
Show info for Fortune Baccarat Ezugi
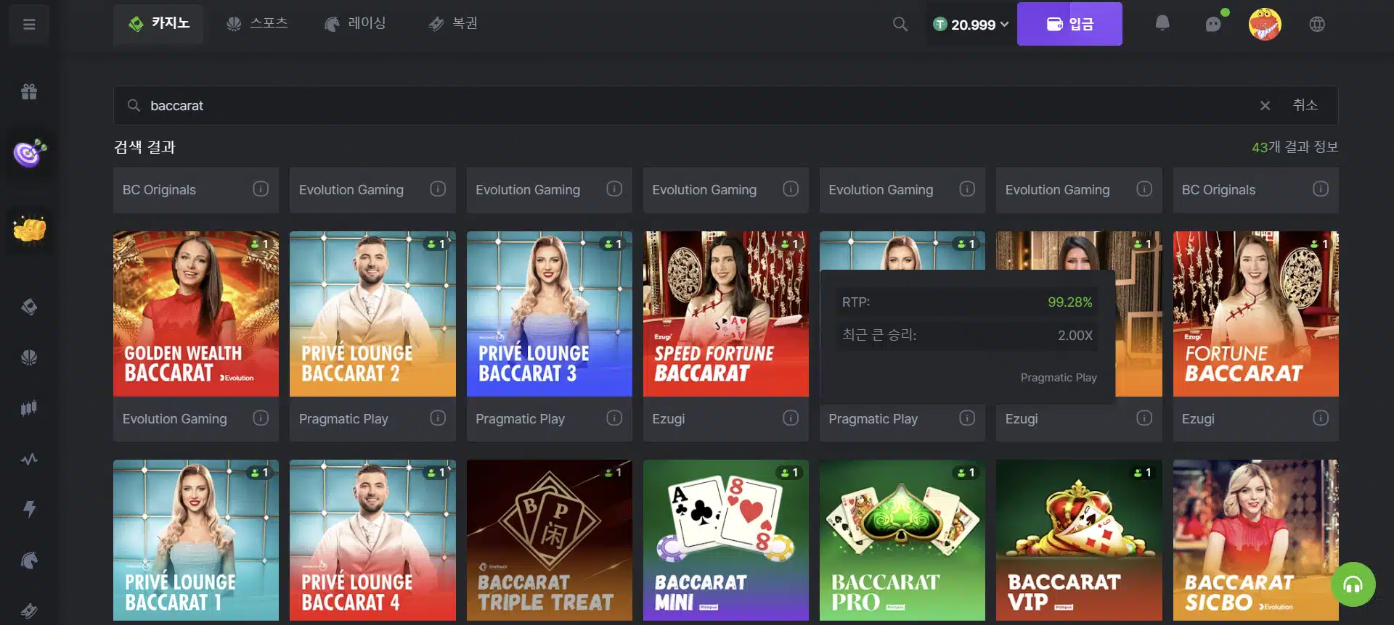[x=1321, y=418]
